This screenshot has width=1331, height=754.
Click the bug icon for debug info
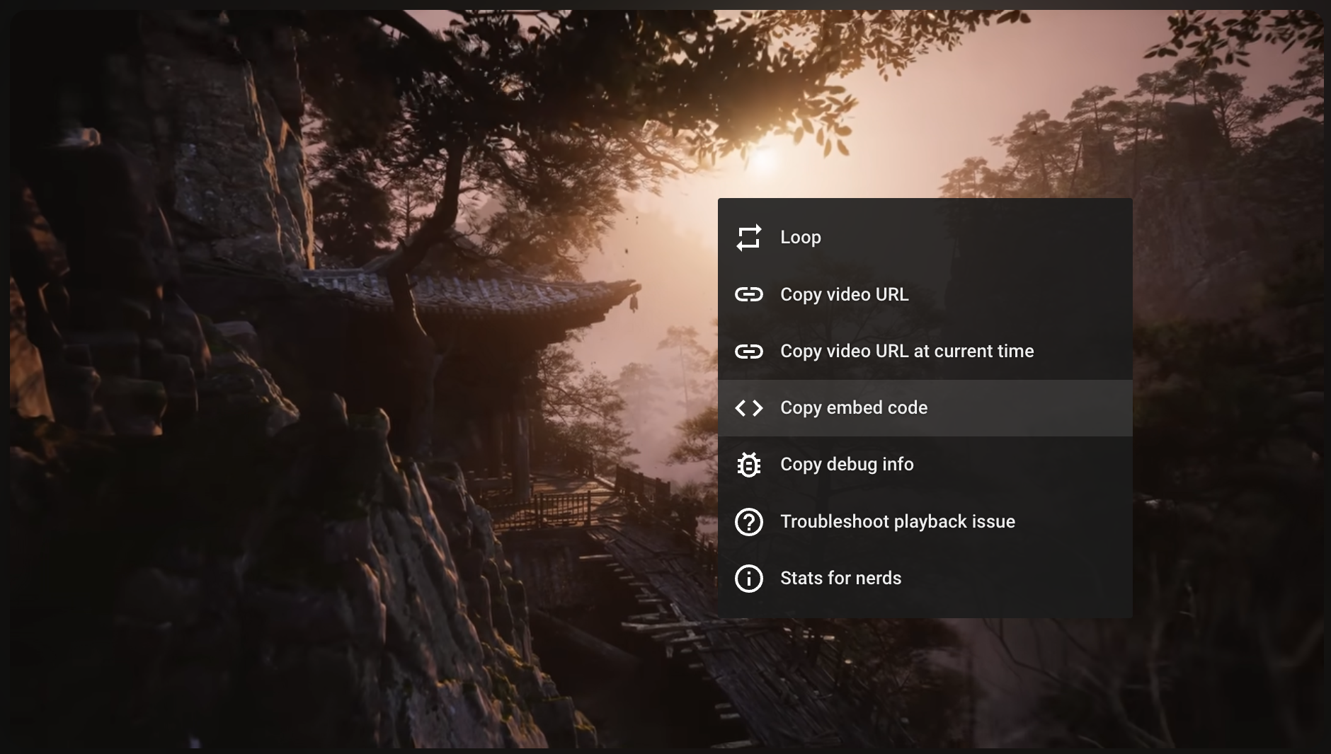748,465
